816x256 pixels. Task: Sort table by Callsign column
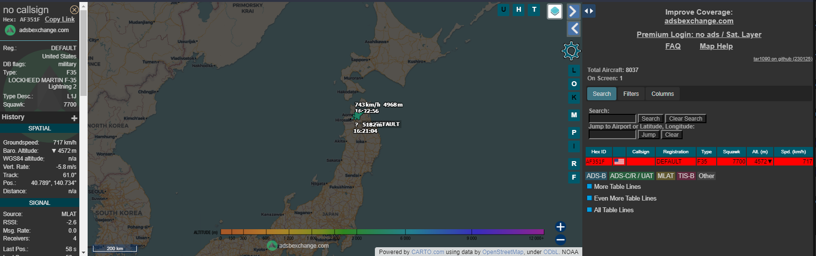pos(641,152)
